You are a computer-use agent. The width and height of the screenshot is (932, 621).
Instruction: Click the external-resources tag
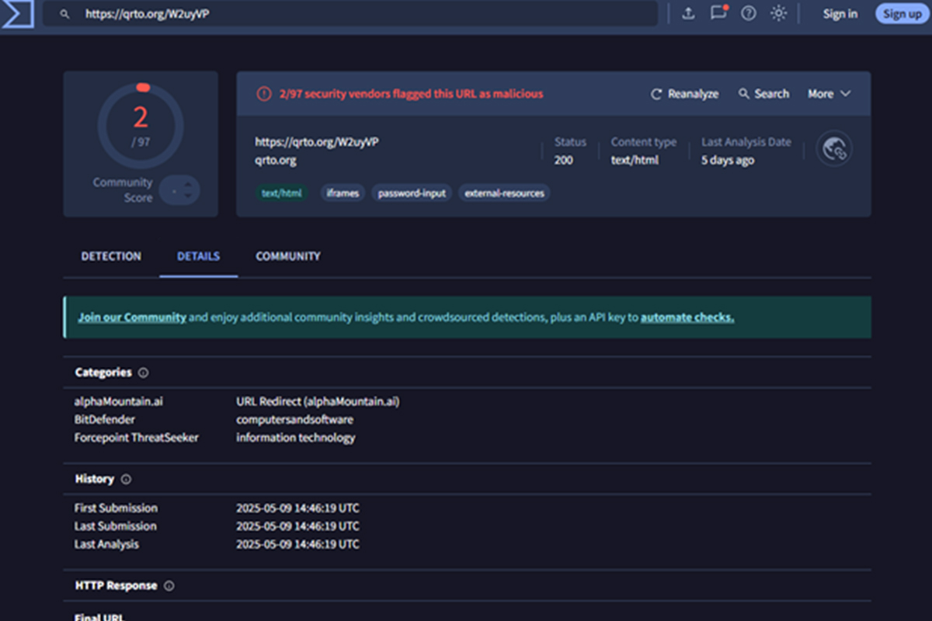click(504, 193)
